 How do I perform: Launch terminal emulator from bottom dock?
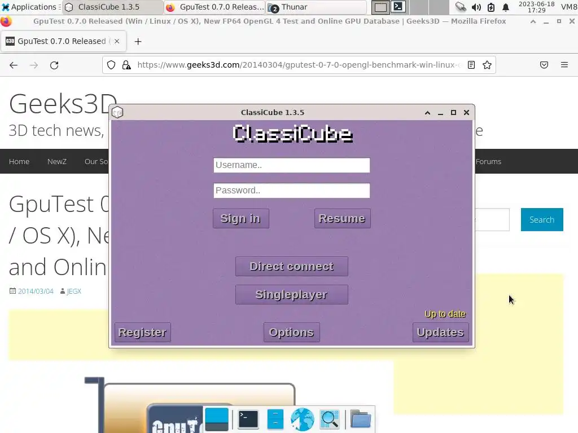(x=248, y=419)
